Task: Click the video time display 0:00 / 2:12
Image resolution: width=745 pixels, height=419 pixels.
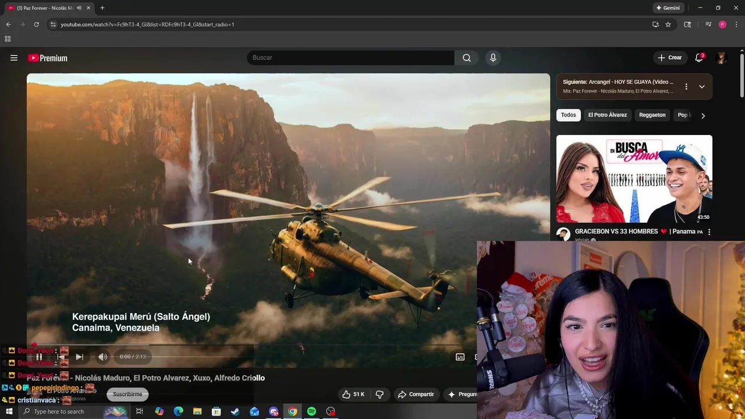Action: 133,357
